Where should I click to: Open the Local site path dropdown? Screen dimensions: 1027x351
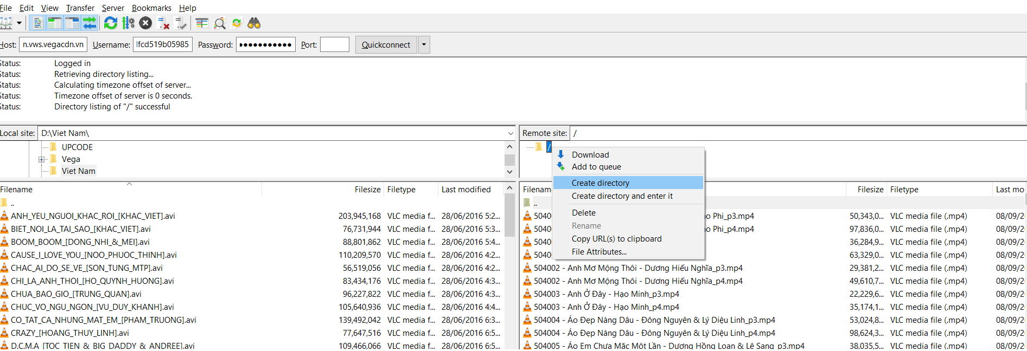pos(510,133)
